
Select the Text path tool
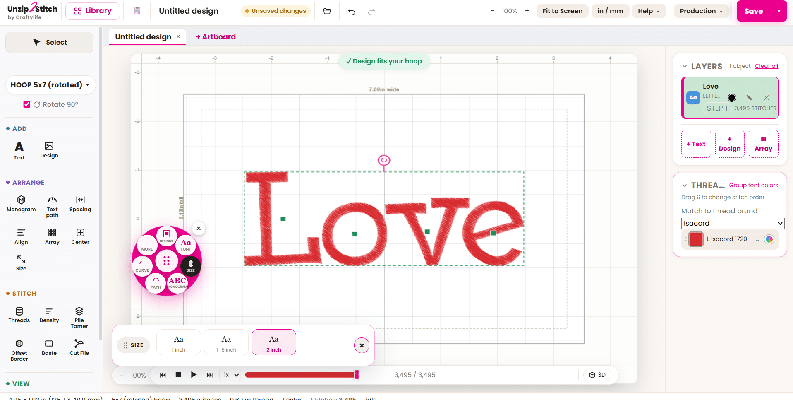point(52,207)
